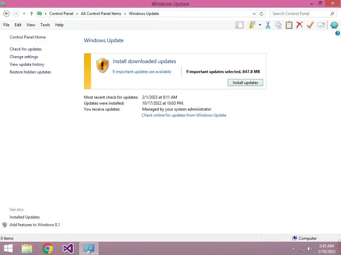Click the '0 items' status text

tap(7, 238)
